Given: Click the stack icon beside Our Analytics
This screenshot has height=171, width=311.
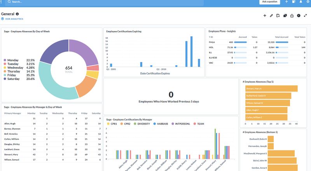Looking at the screenshot, I should (2, 19).
